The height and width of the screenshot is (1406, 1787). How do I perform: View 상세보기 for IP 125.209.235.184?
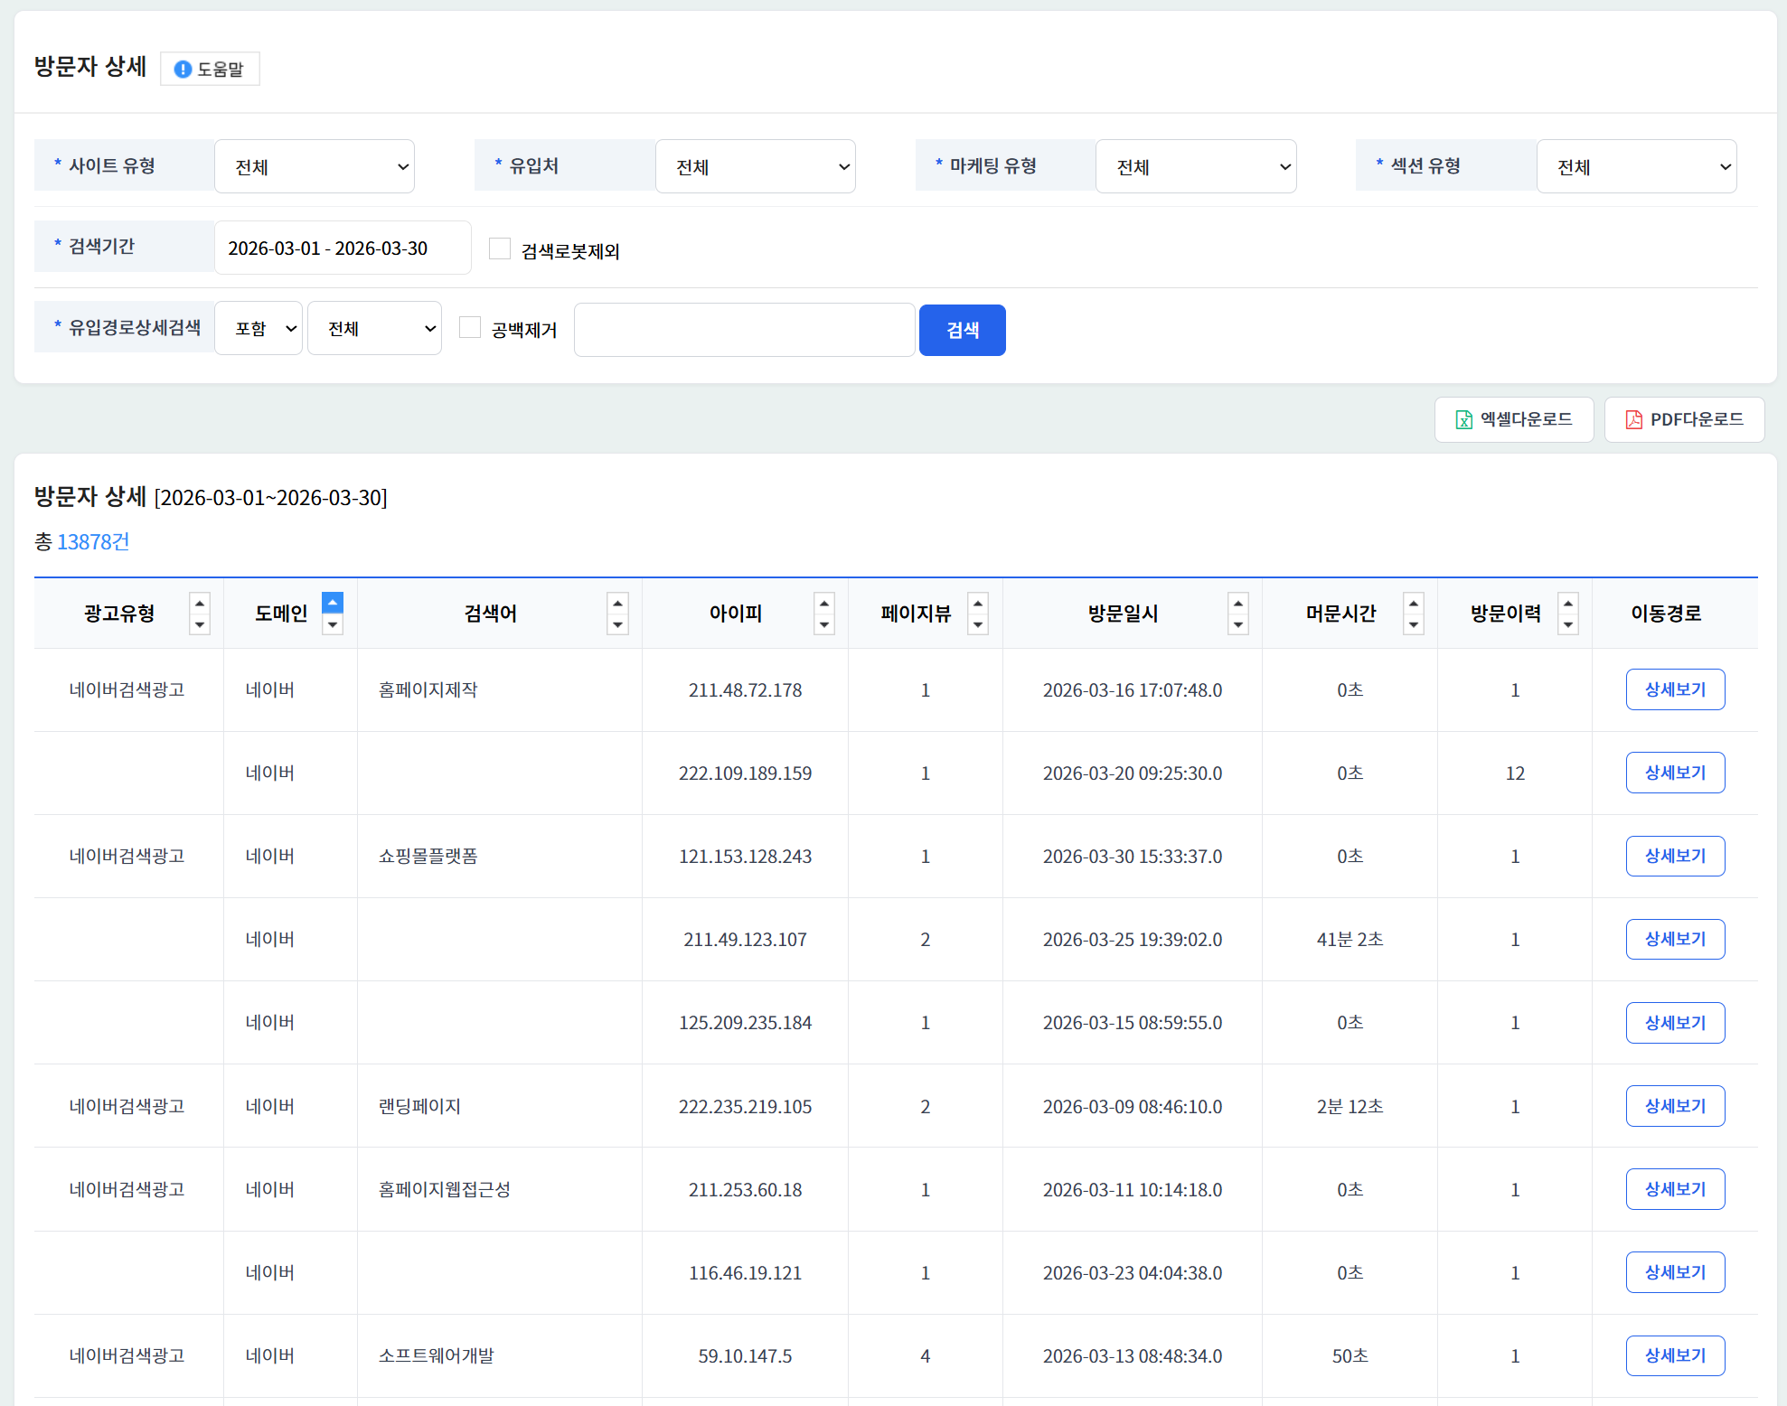1676,1023
